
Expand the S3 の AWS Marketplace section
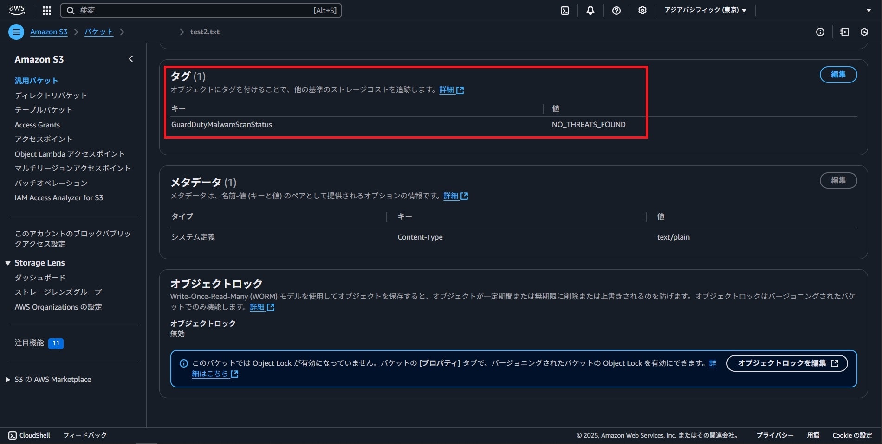click(x=7, y=379)
